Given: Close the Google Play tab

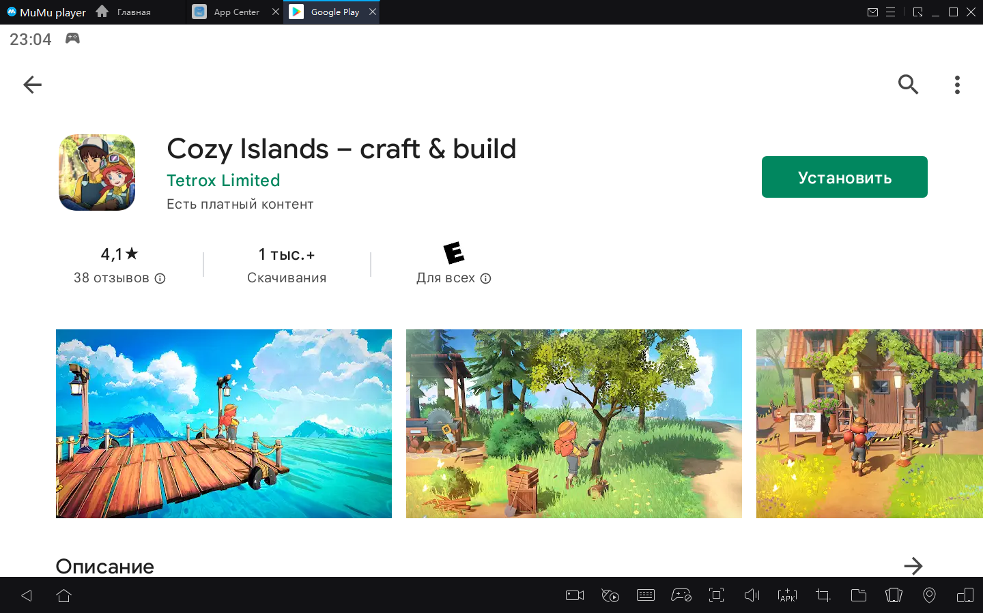Looking at the screenshot, I should coord(372,12).
